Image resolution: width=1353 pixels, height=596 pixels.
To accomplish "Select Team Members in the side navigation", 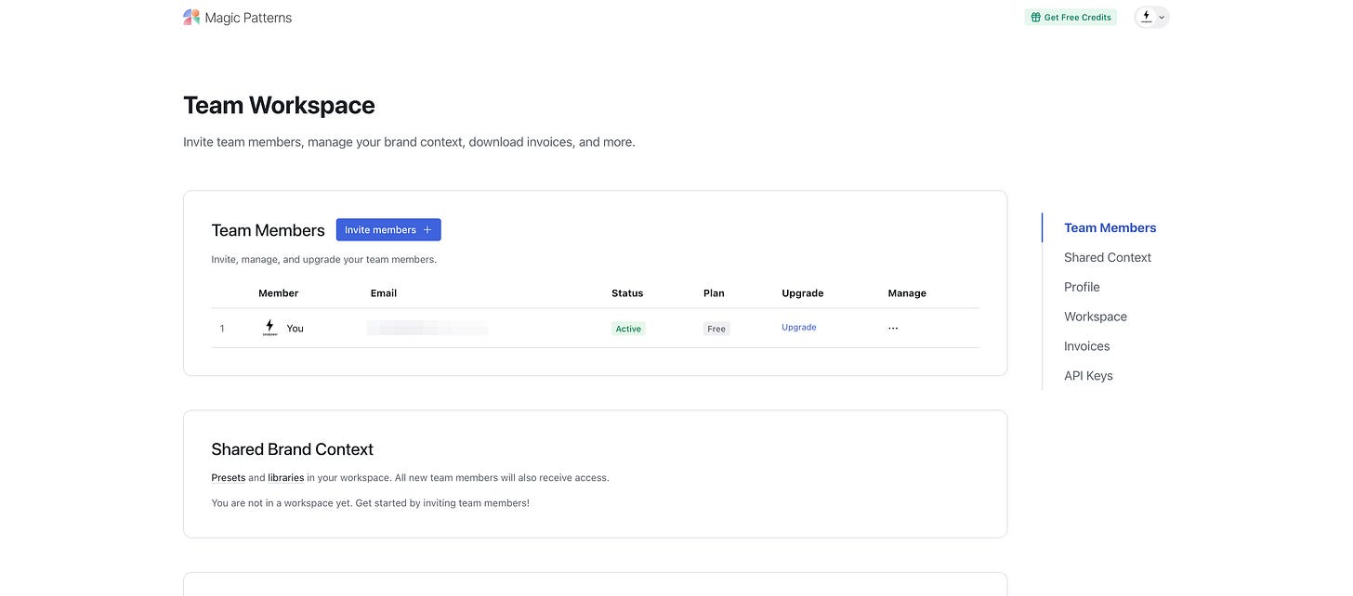I will (1110, 227).
